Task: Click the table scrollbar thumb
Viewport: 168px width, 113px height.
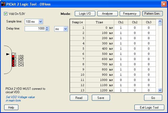Action: [x=160, y=25]
